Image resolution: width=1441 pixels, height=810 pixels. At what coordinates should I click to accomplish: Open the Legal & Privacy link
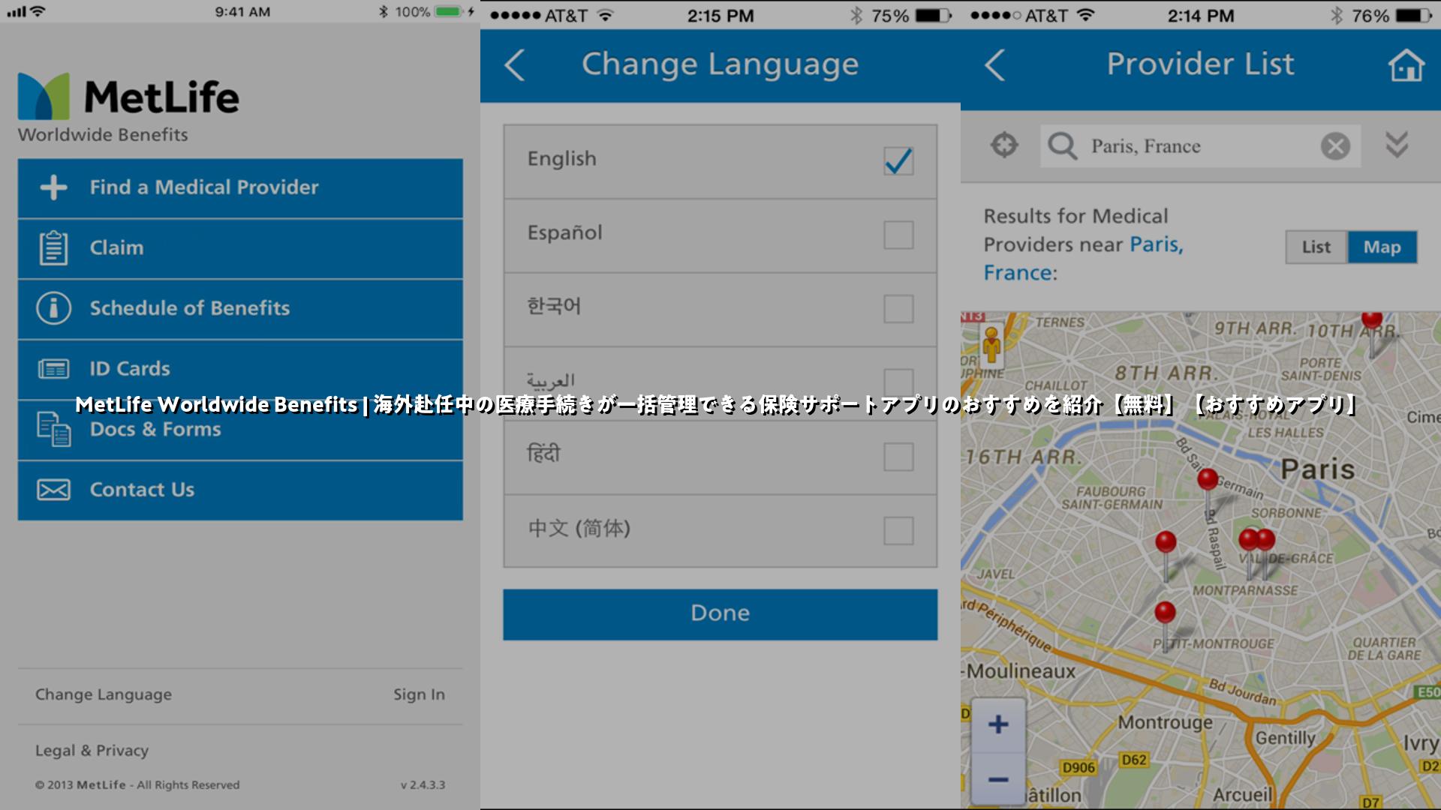point(92,750)
